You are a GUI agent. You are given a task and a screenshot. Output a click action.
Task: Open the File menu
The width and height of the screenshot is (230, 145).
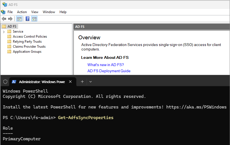point(10,12)
